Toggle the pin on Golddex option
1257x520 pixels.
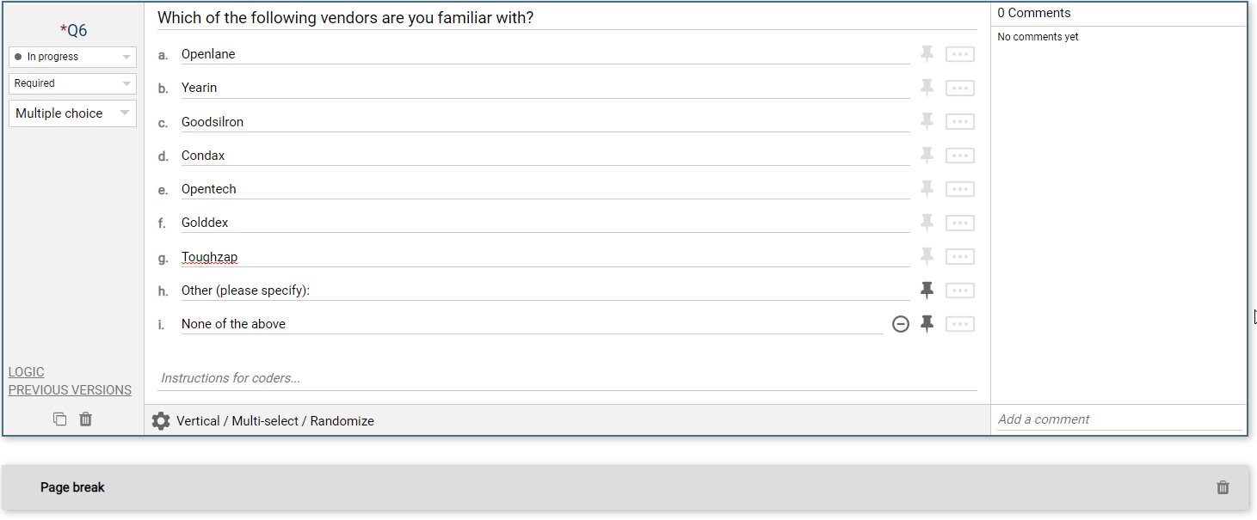click(927, 223)
